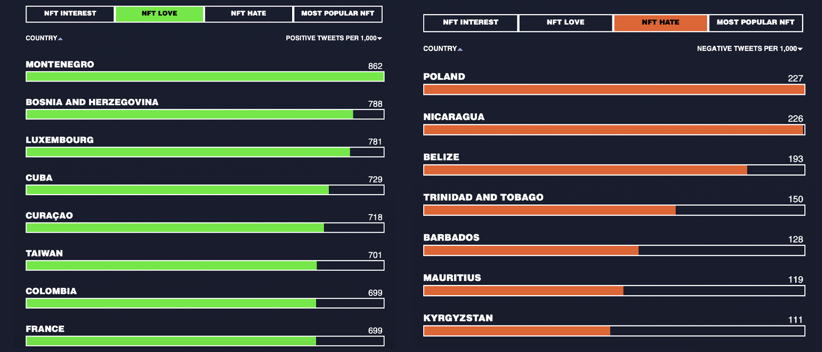Click the Montenegro green bar
Viewport: 822px width, 352px height.
click(205, 77)
